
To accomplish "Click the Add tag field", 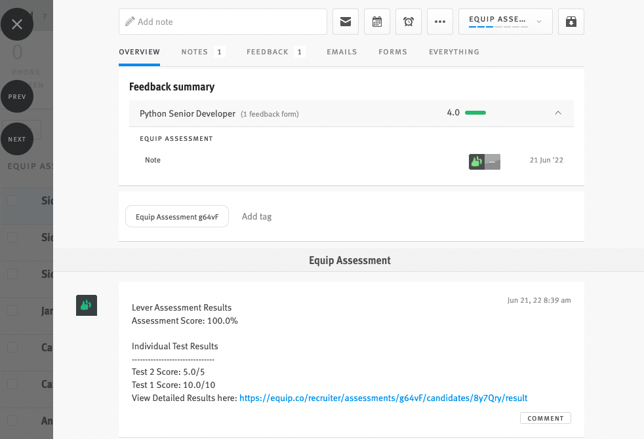I will [257, 216].
